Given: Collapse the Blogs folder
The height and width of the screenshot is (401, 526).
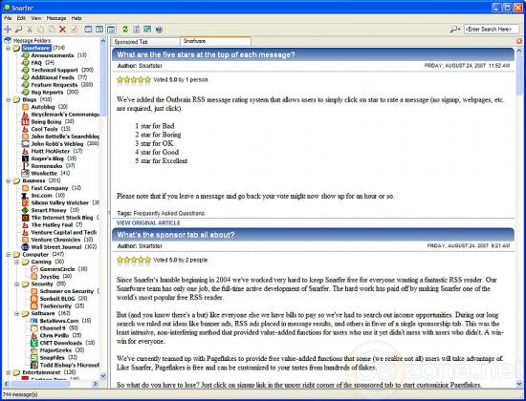Looking at the screenshot, I should [8, 100].
